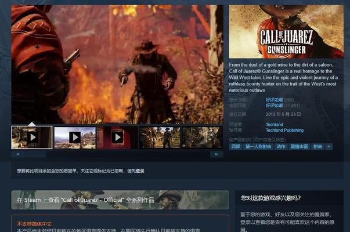Select the 第一人称射击 tag

258,147
